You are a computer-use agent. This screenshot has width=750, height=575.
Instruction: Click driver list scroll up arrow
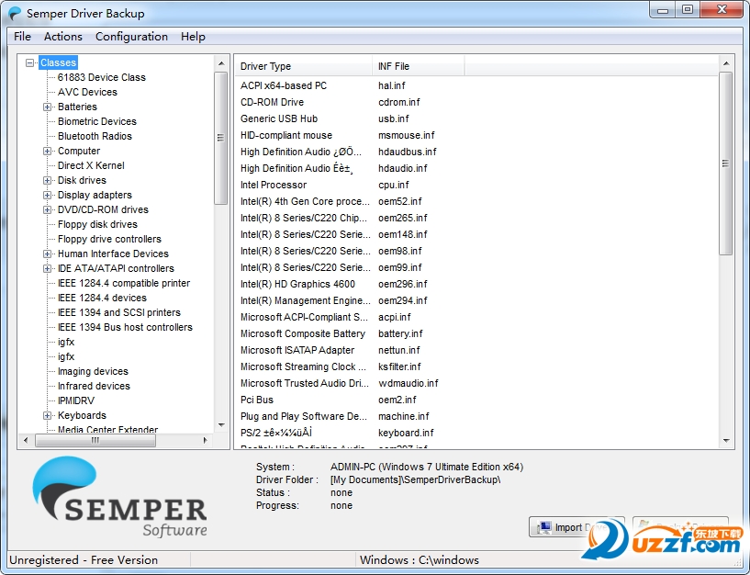tap(726, 63)
